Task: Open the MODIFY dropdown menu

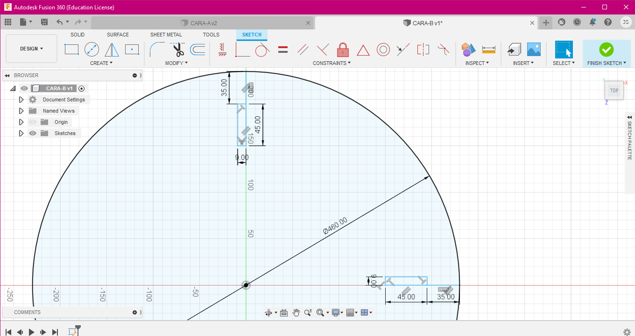Action: tap(176, 63)
